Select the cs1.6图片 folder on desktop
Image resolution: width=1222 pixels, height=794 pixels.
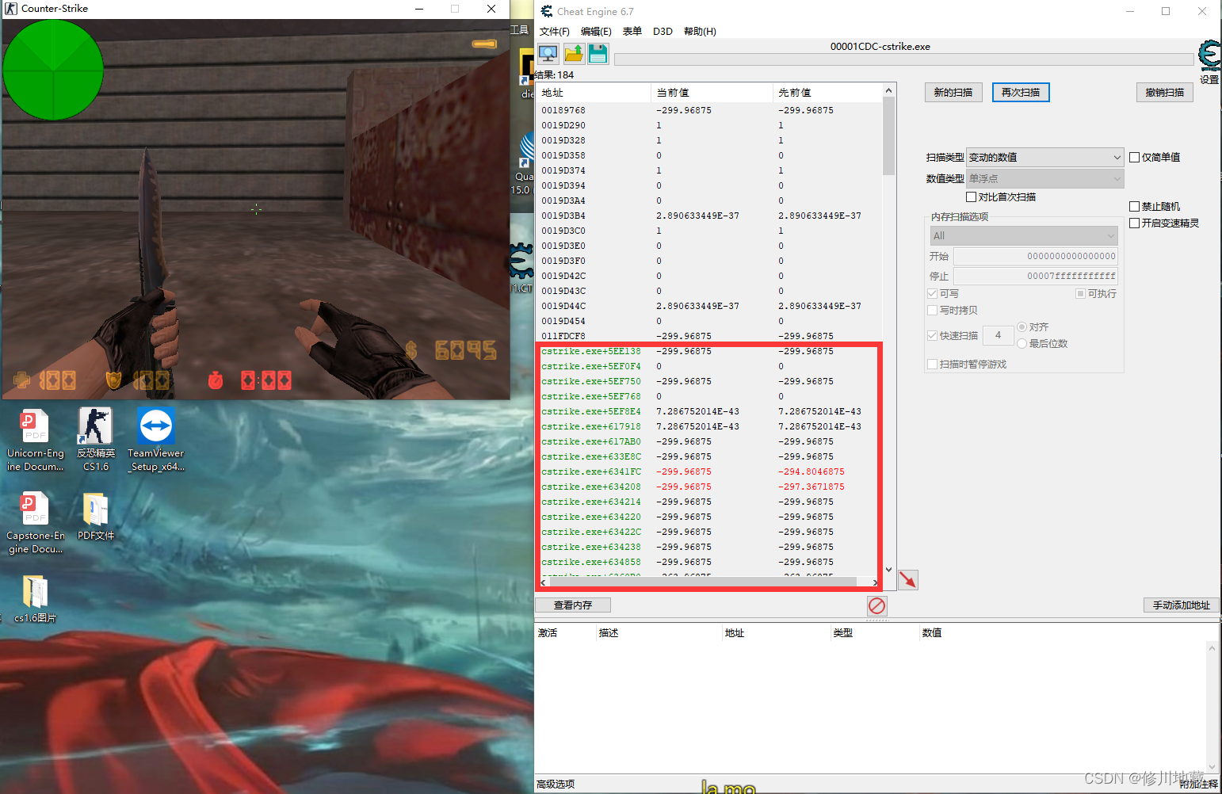pos(36,599)
